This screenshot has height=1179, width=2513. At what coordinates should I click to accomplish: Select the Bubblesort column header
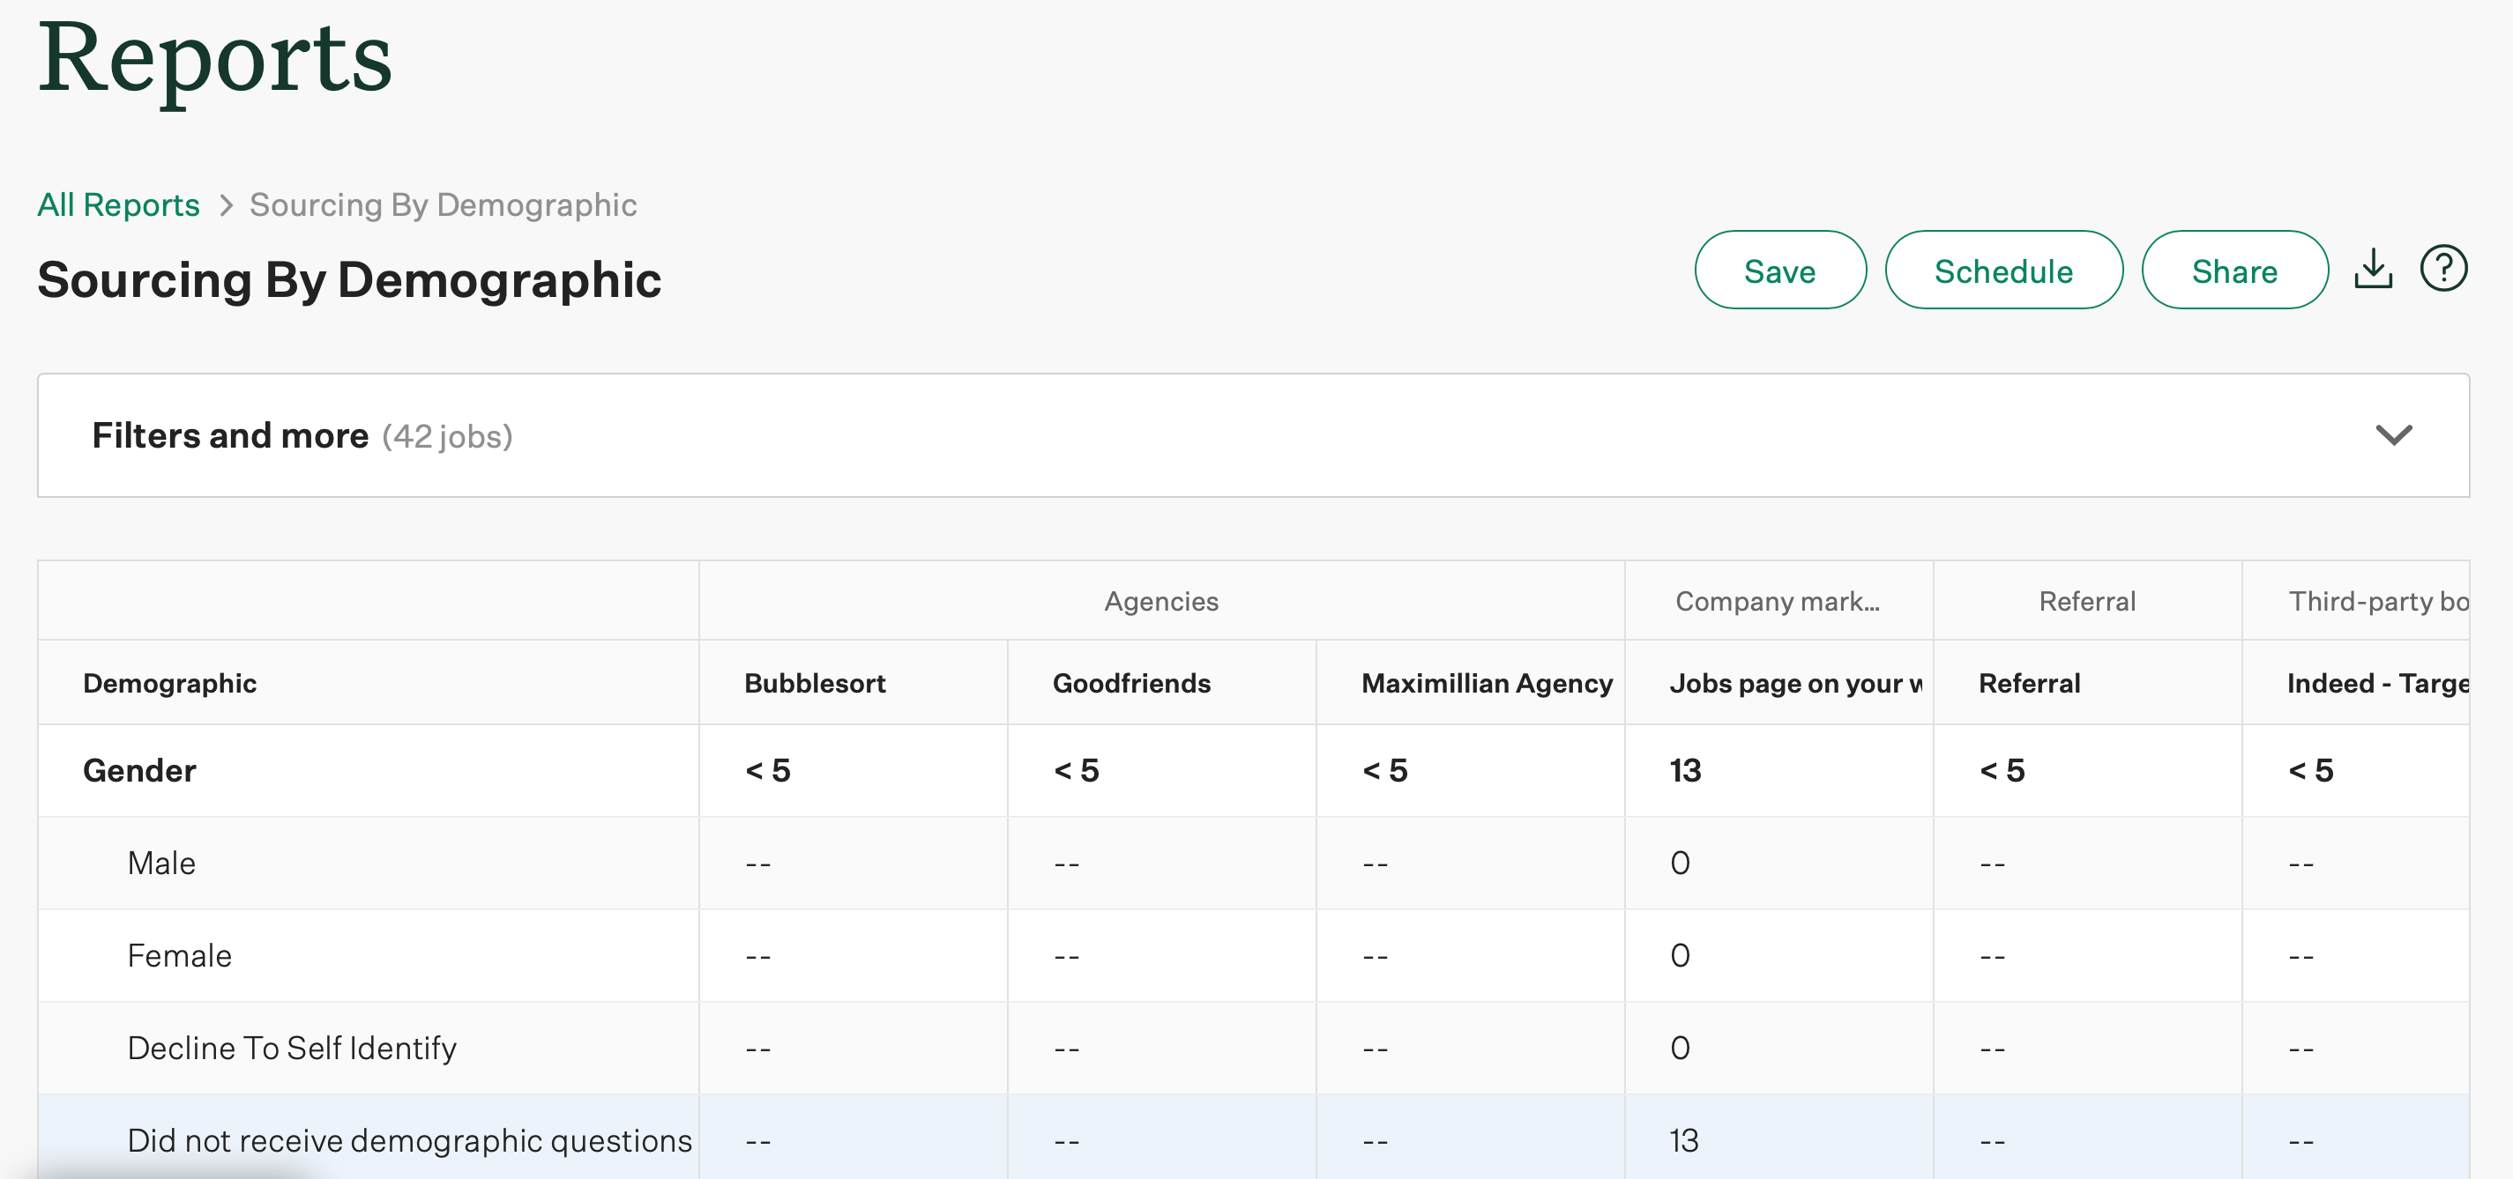click(816, 683)
